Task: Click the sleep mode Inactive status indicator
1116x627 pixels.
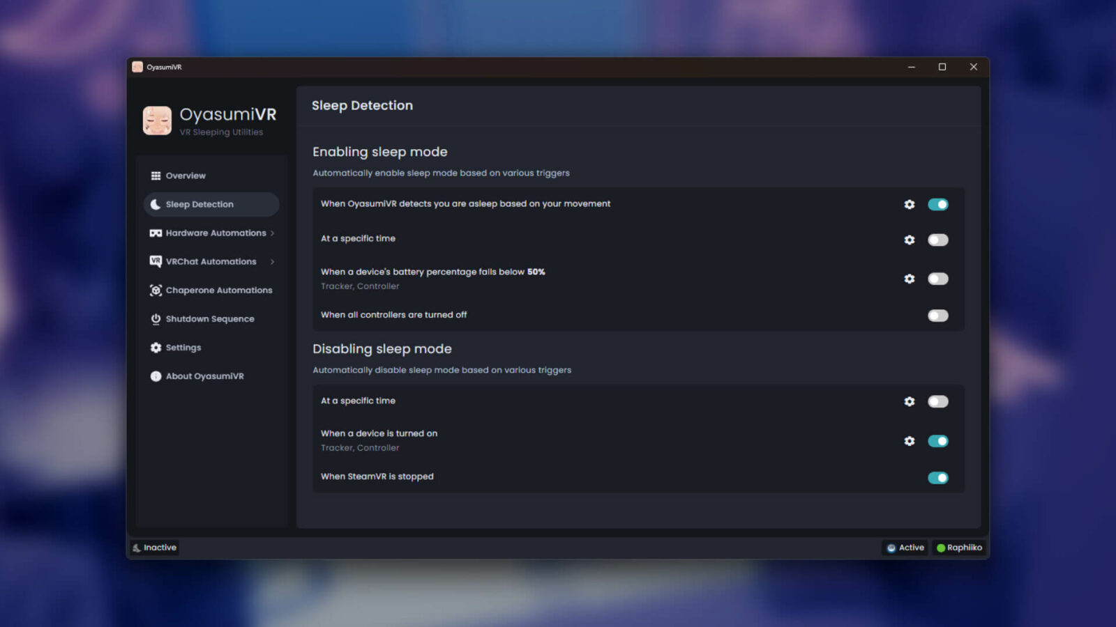Action: [155, 548]
